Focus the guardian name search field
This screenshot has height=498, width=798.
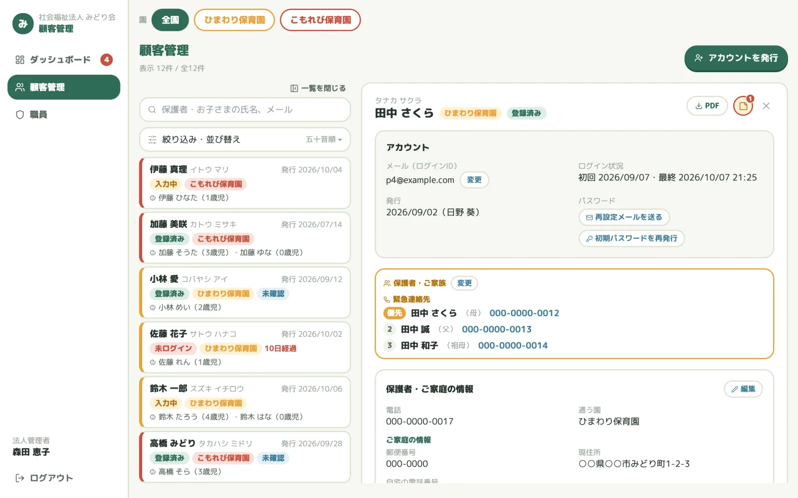pyautogui.click(x=245, y=110)
